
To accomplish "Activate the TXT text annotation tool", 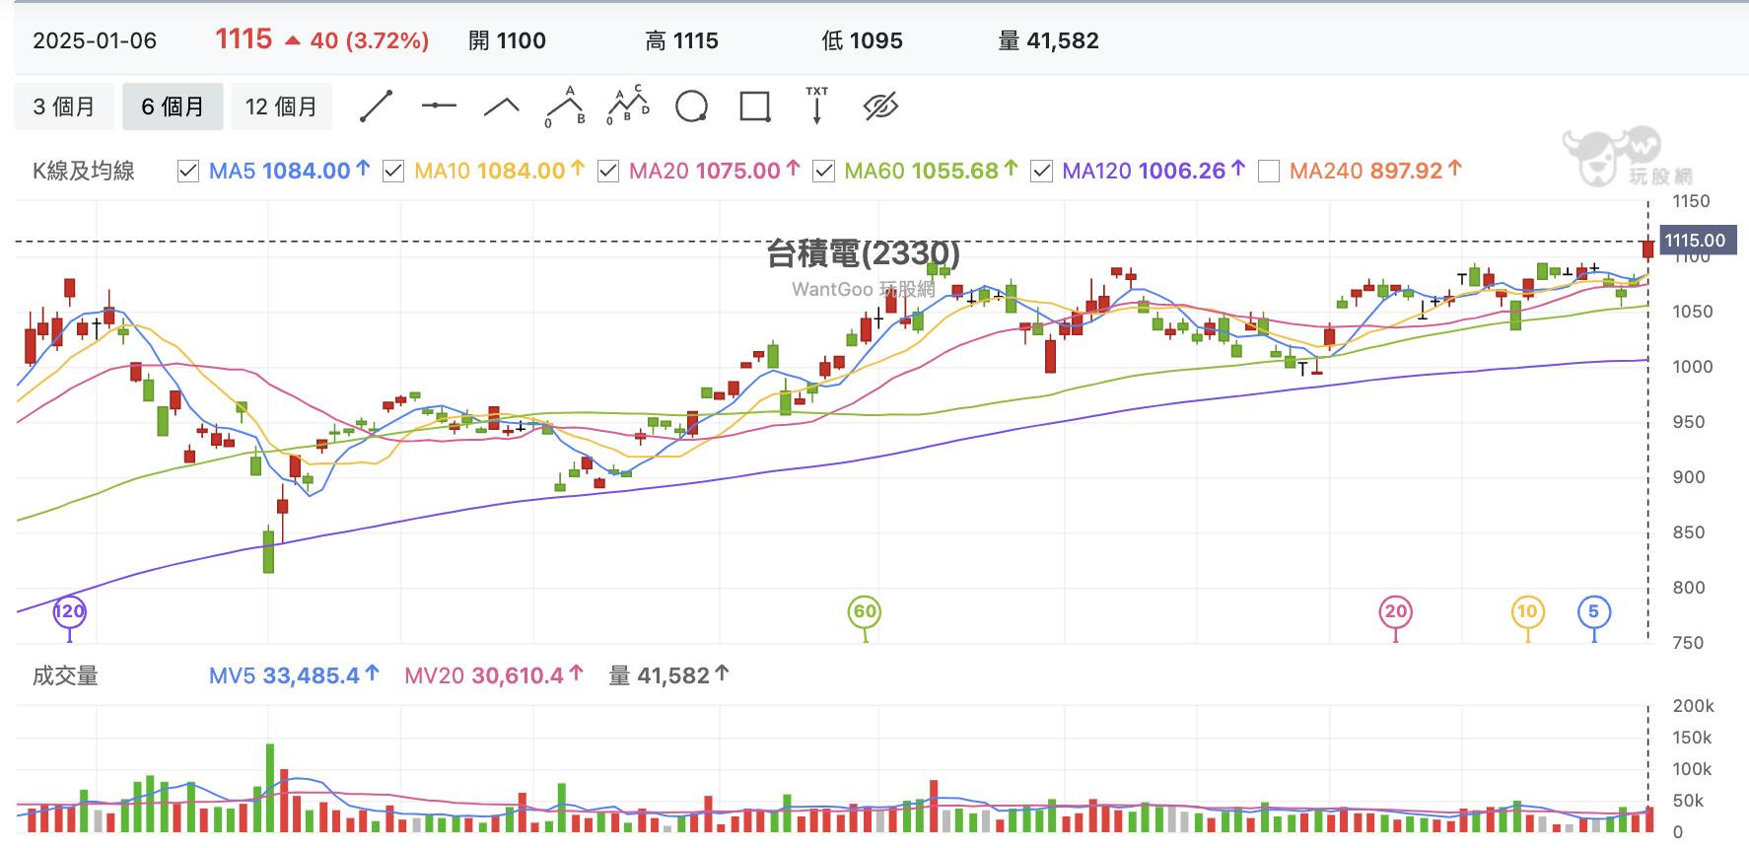I will pos(817,106).
